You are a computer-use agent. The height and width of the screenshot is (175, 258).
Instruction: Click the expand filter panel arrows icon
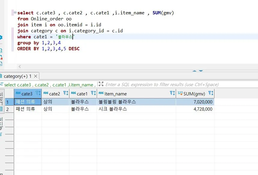pyautogui.click(x=101, y=84)
